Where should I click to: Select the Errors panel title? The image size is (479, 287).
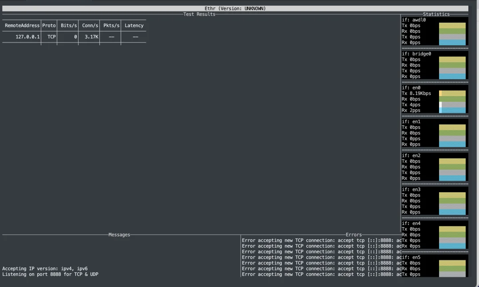click(x=354, y=235)
